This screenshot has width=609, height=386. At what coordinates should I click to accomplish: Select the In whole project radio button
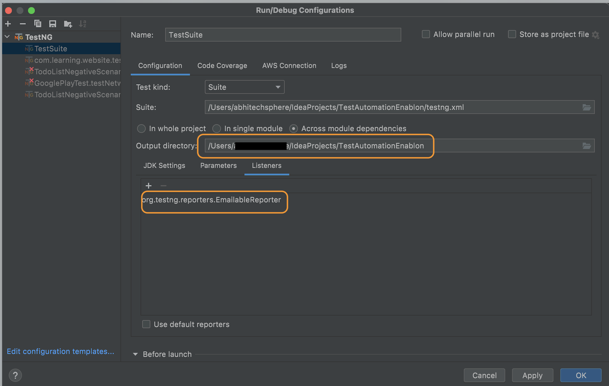point(141,128)
